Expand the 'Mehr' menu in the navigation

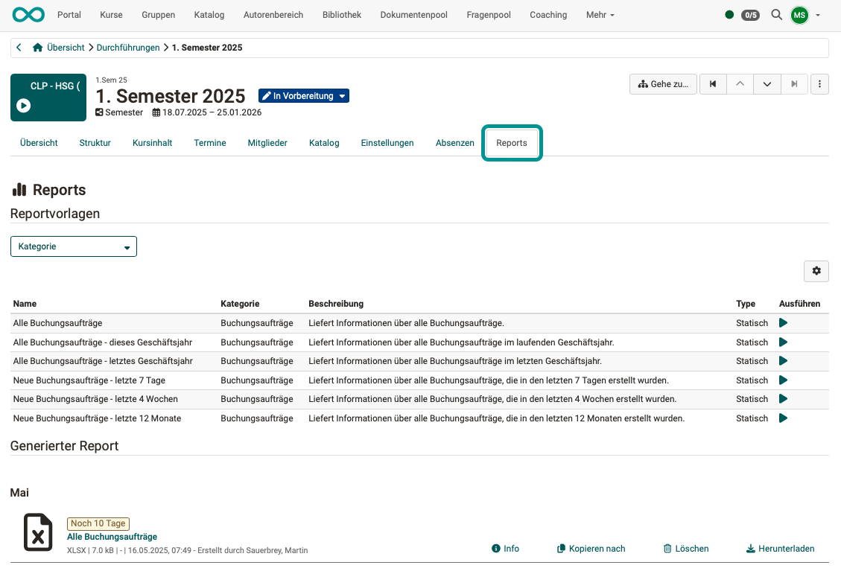[600, 14]
